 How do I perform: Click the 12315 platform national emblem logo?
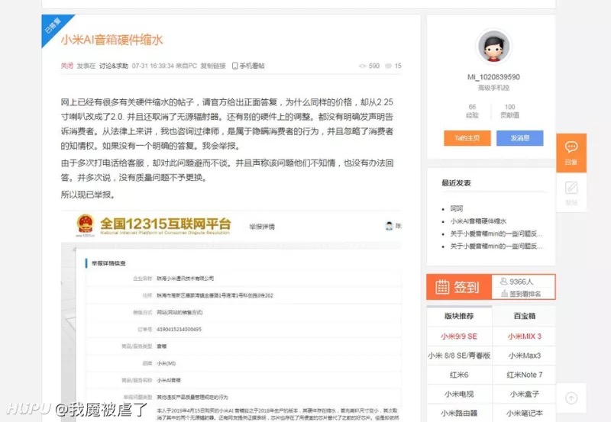point(86,224)
